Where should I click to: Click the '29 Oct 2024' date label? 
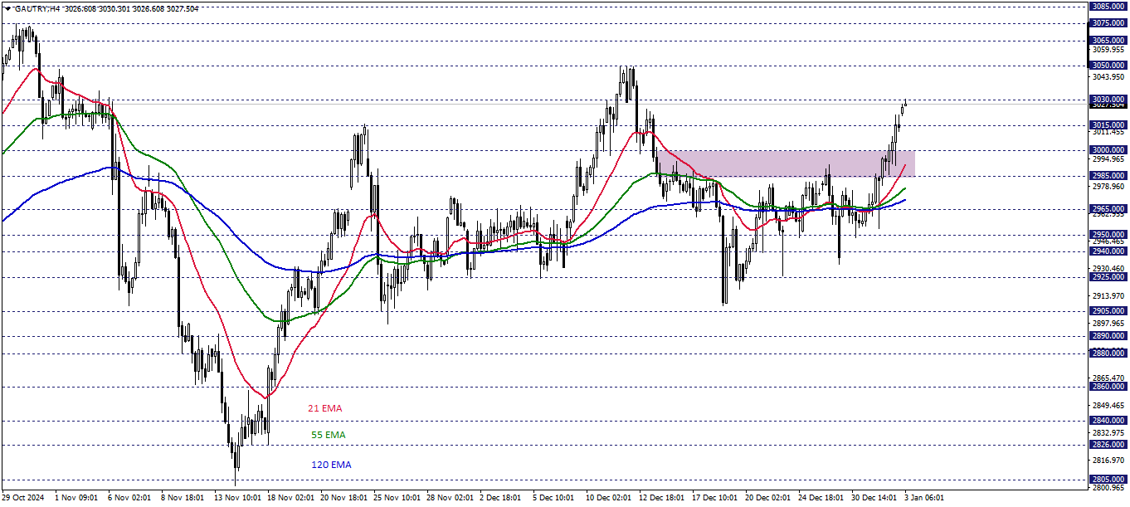22,498
